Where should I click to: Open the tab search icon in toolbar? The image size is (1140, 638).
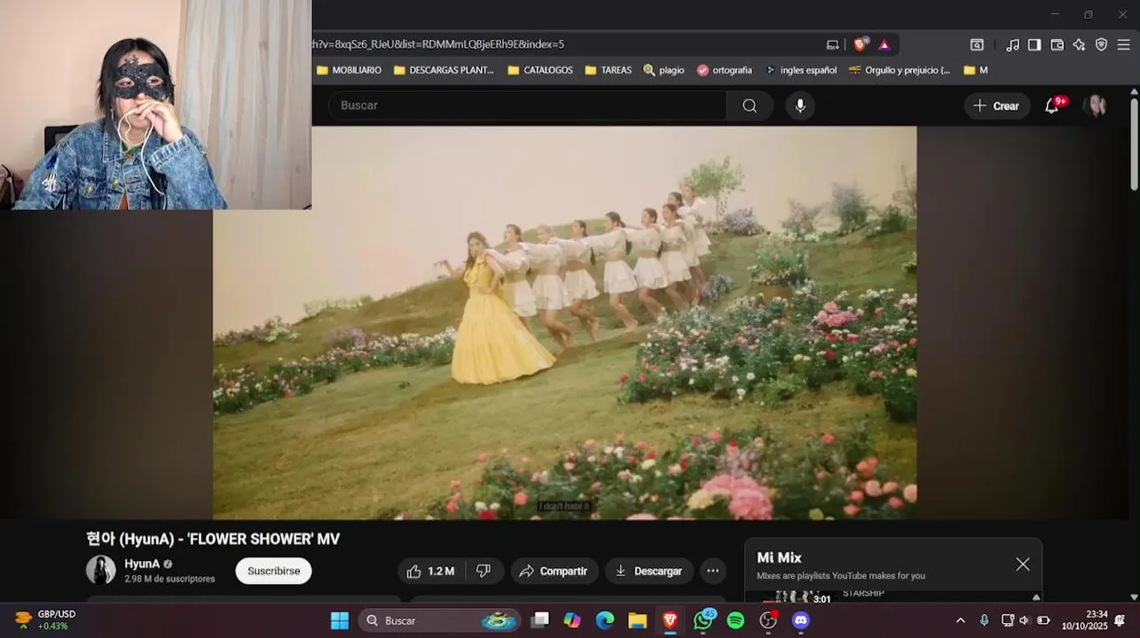click(977, 44)
